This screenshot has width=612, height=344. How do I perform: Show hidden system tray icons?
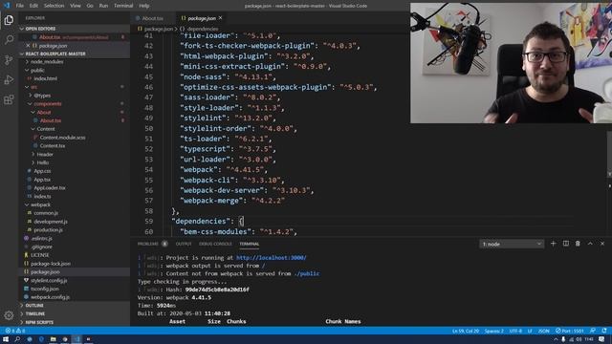556,339
